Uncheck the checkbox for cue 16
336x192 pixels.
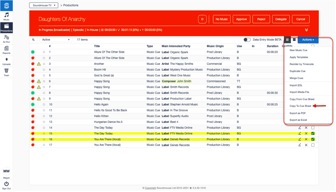tap(313, 139)
